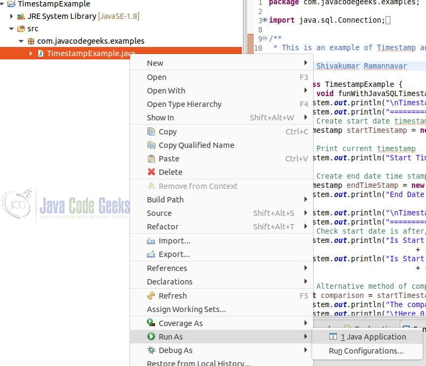Choose Export... in the context menu
426x366 pixels.
click(x=222, y=254)
